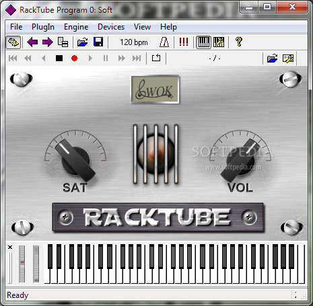Toggle the metronome icon
Viewport: 313px width, 306px height.
click(164, 42)
